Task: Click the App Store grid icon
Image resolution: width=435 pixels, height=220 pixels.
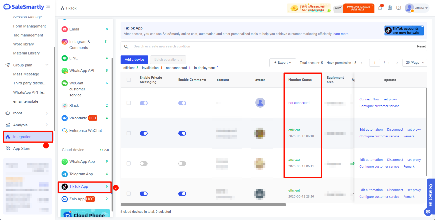Action: (x=8, y=149)
